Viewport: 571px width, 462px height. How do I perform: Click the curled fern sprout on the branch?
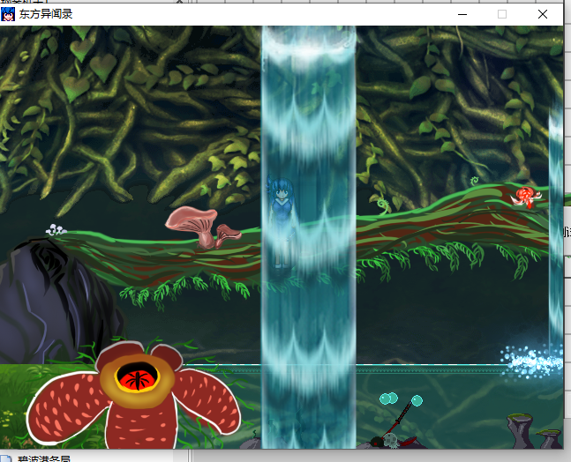coord(383,206)
